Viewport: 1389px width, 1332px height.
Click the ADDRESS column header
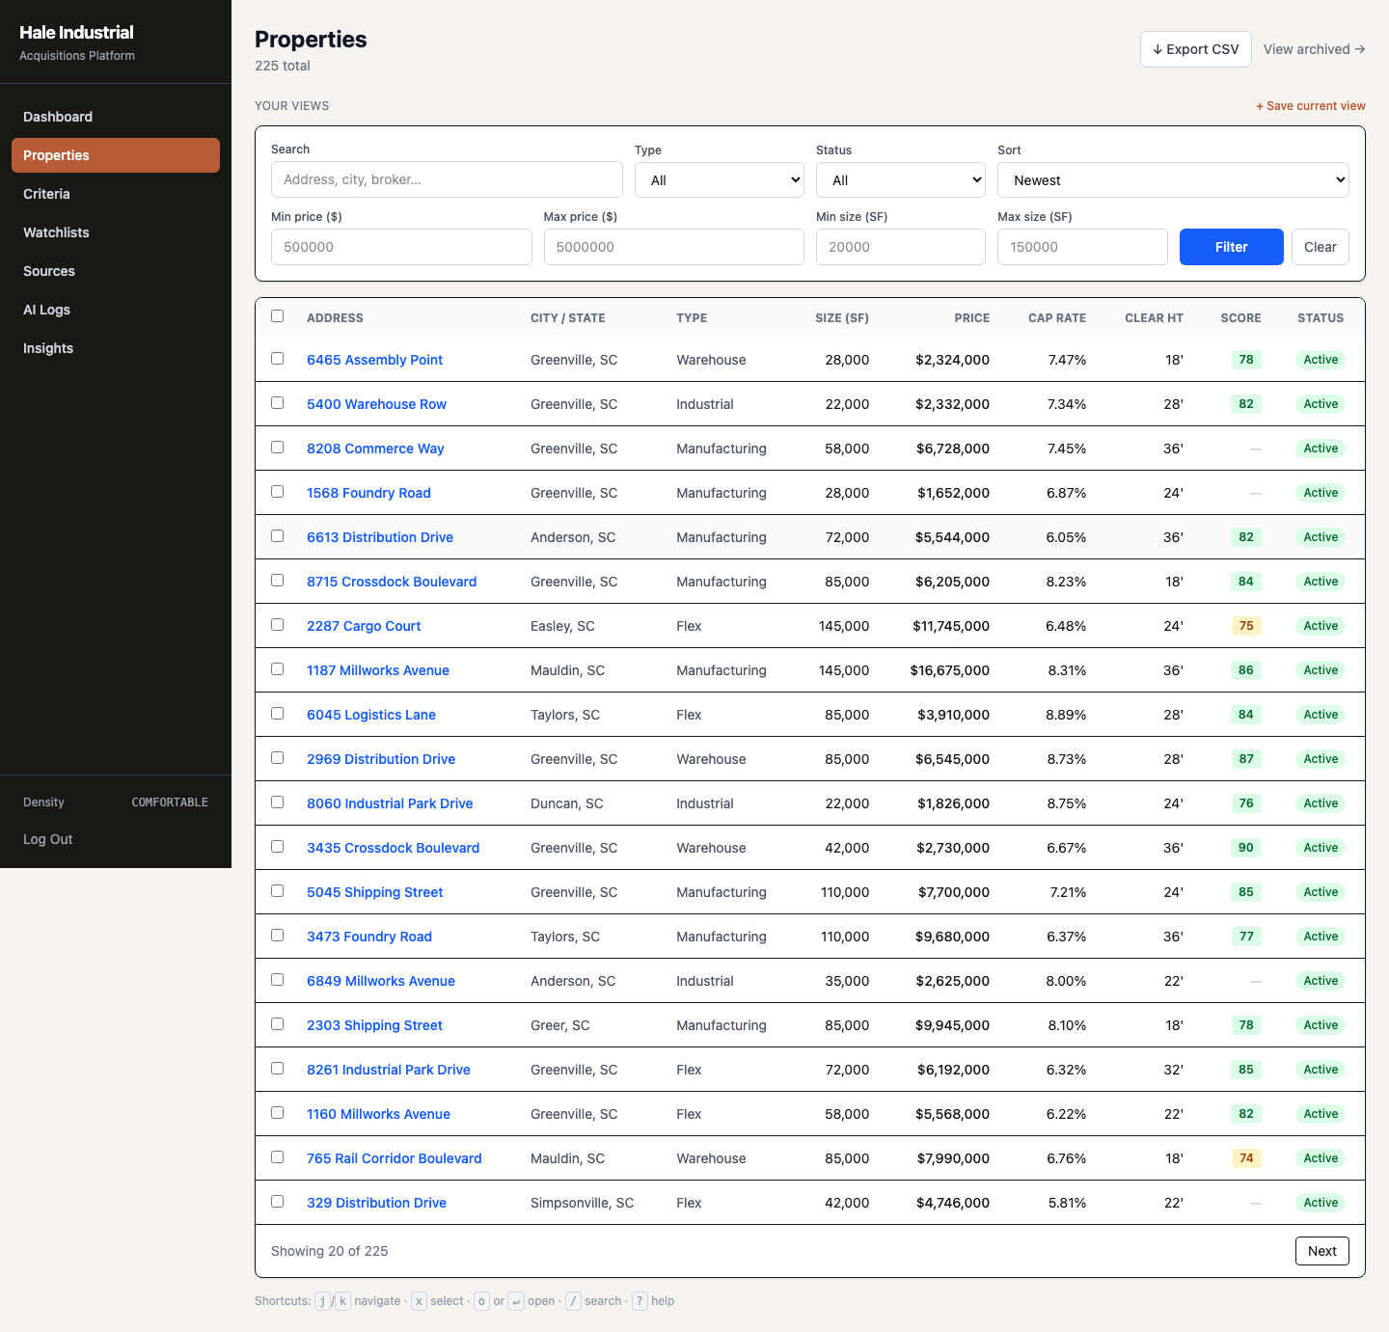[x=335, y=318]
